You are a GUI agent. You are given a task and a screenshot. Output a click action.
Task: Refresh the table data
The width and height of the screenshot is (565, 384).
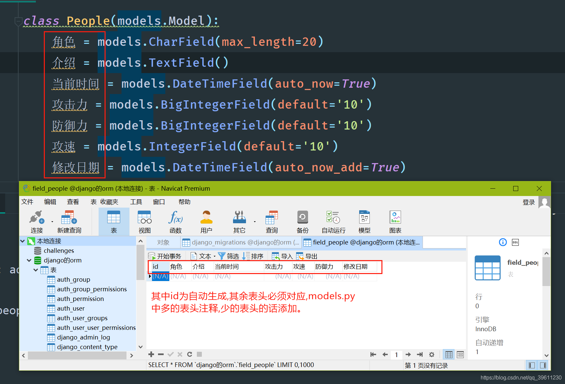[190, 354]
